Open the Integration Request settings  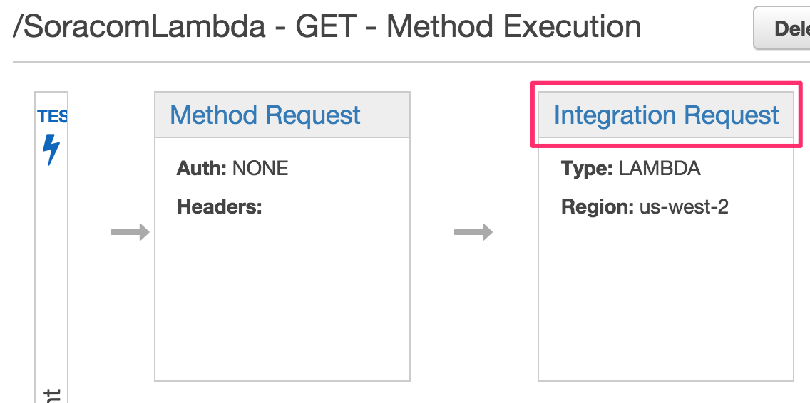point(666,115)
